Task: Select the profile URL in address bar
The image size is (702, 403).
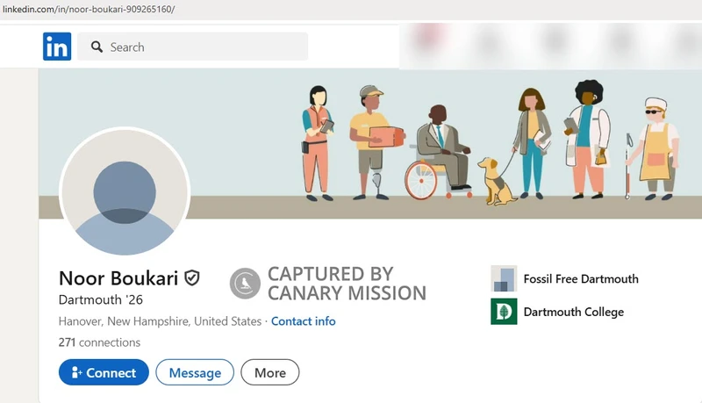Action: pyautogui.click(x=89, y=9)
